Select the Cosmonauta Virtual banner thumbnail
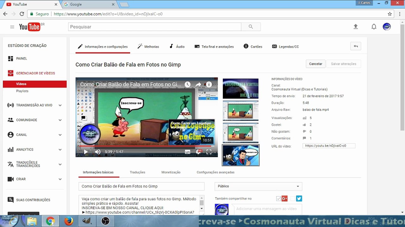405x227 pixels. click(240, 89)
